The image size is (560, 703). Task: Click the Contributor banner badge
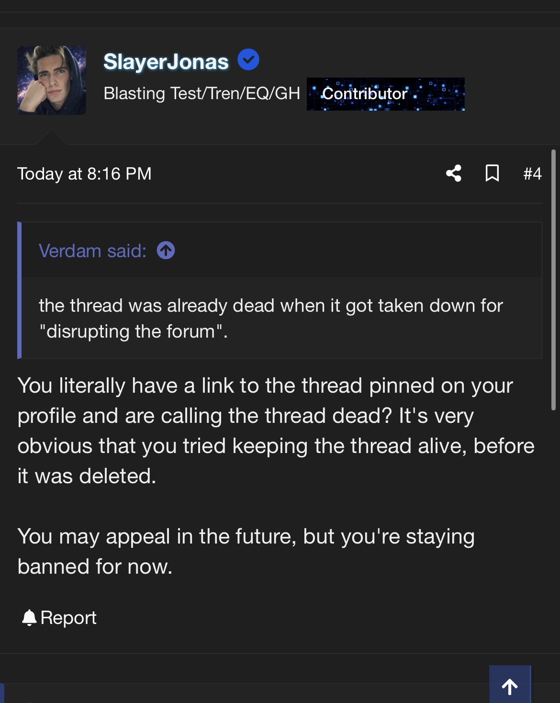point(385,94)
